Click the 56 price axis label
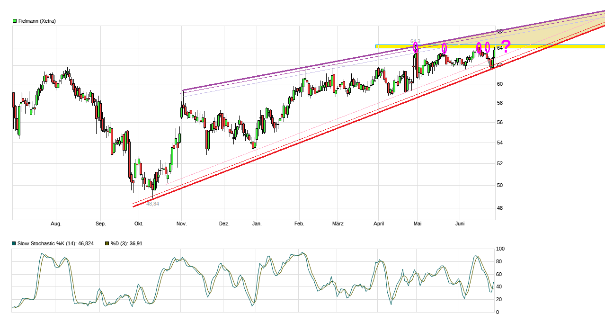Image resolution: width=605 pixels, height=322 pixels. point(499,123)
